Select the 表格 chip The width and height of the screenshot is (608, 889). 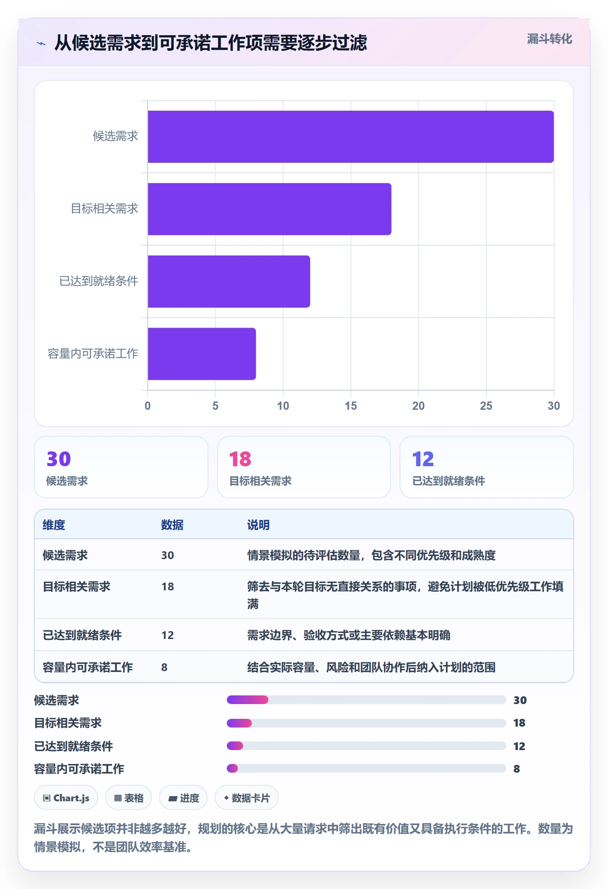[x=129, y=798]
